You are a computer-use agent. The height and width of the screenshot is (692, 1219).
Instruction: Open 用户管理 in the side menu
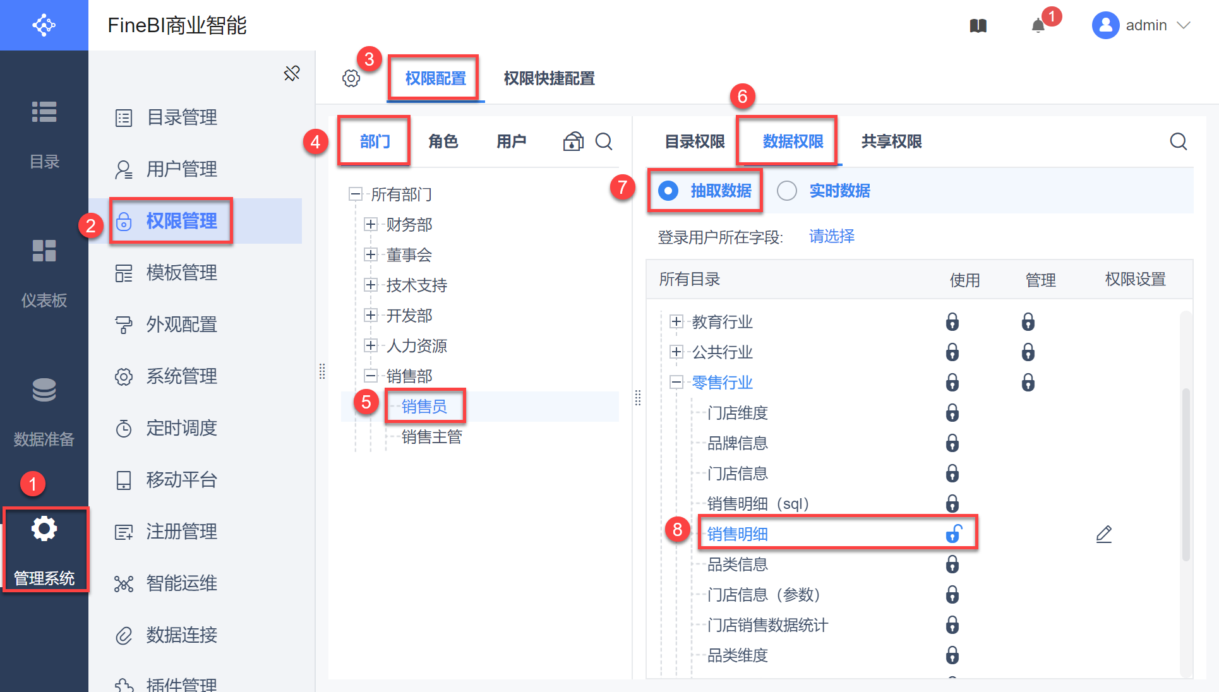181,169
